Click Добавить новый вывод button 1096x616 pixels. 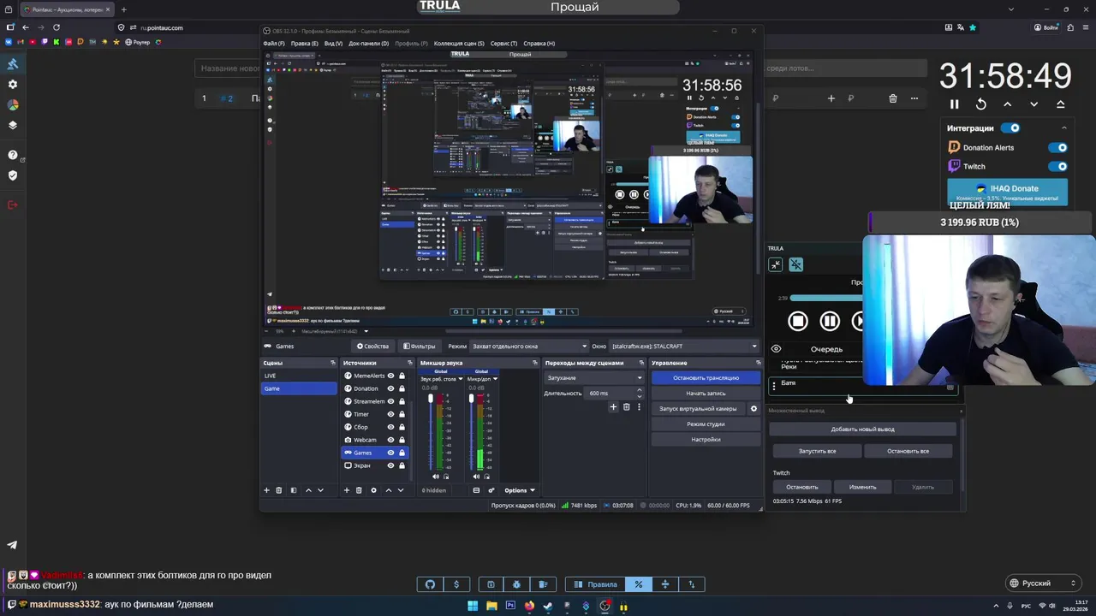863,429
